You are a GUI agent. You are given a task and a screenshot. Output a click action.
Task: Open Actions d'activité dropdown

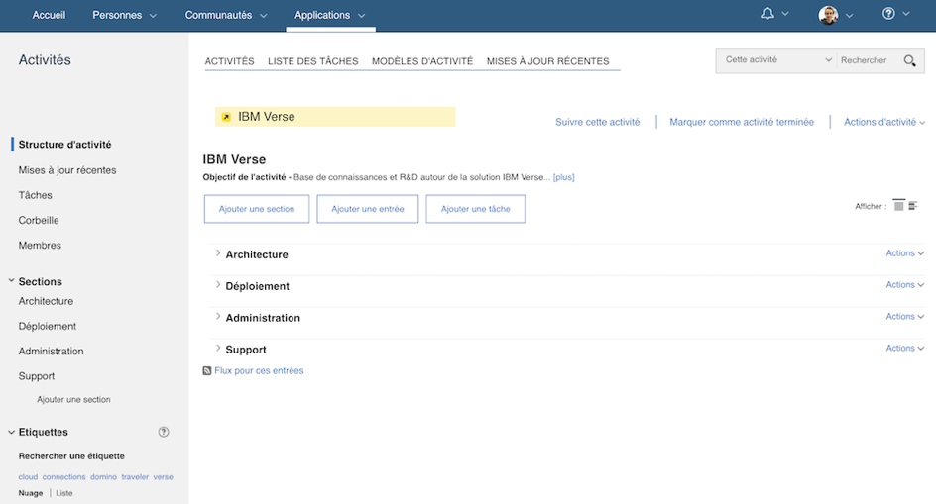point(883,122)
